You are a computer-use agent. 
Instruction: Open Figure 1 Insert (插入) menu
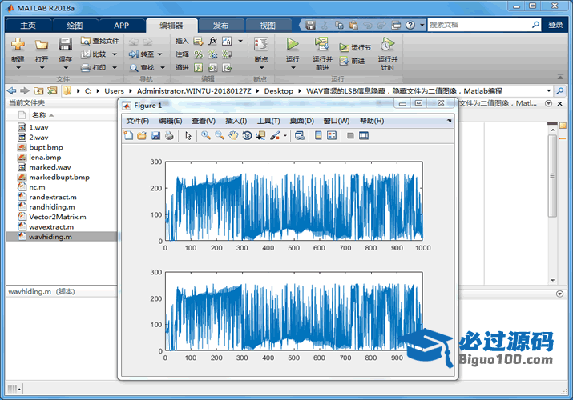point(236,121)
